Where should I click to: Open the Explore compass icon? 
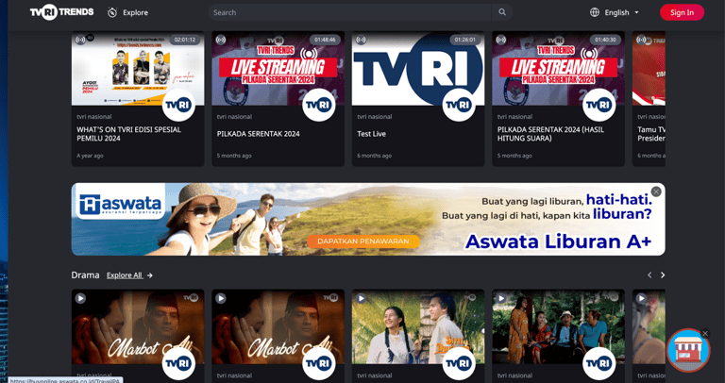point(112,12)
